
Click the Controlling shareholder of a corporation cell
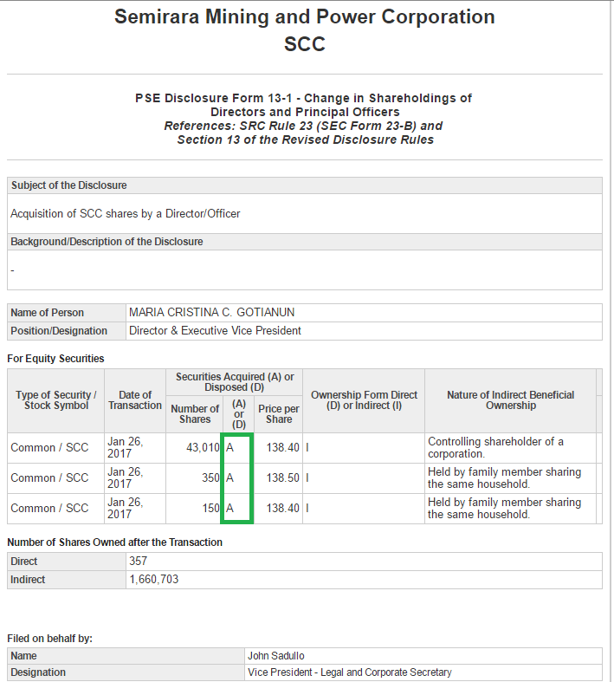[x=495, y=448]
